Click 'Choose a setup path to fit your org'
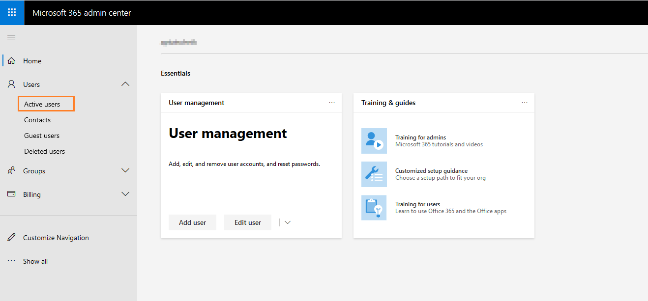This screenshot has height=301, width=648. (x=441, y=178)
